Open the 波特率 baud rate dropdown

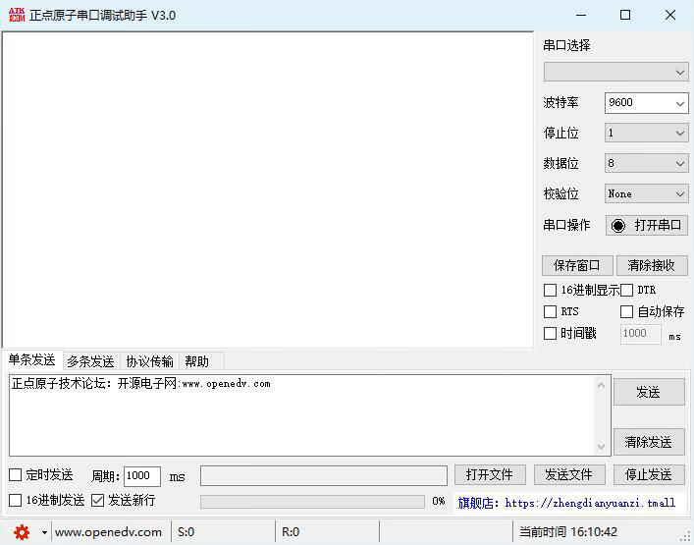coord(646,103)
